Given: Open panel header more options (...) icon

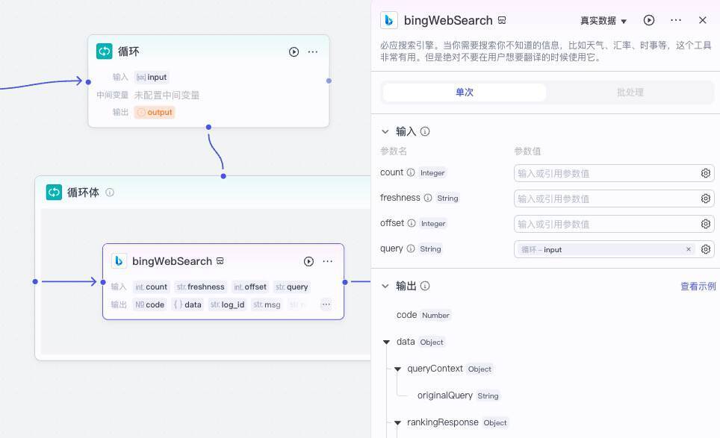Looking at the screenshot, I should 676,20.
